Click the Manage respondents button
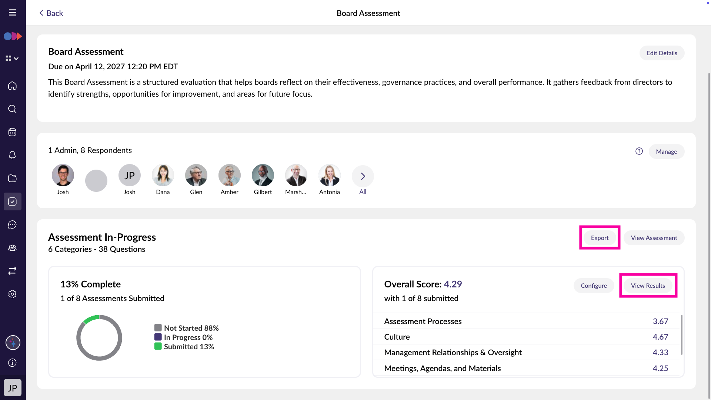 (x=667, y=151)
